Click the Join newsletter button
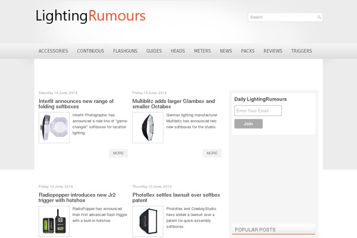 (x=248, y=124)
